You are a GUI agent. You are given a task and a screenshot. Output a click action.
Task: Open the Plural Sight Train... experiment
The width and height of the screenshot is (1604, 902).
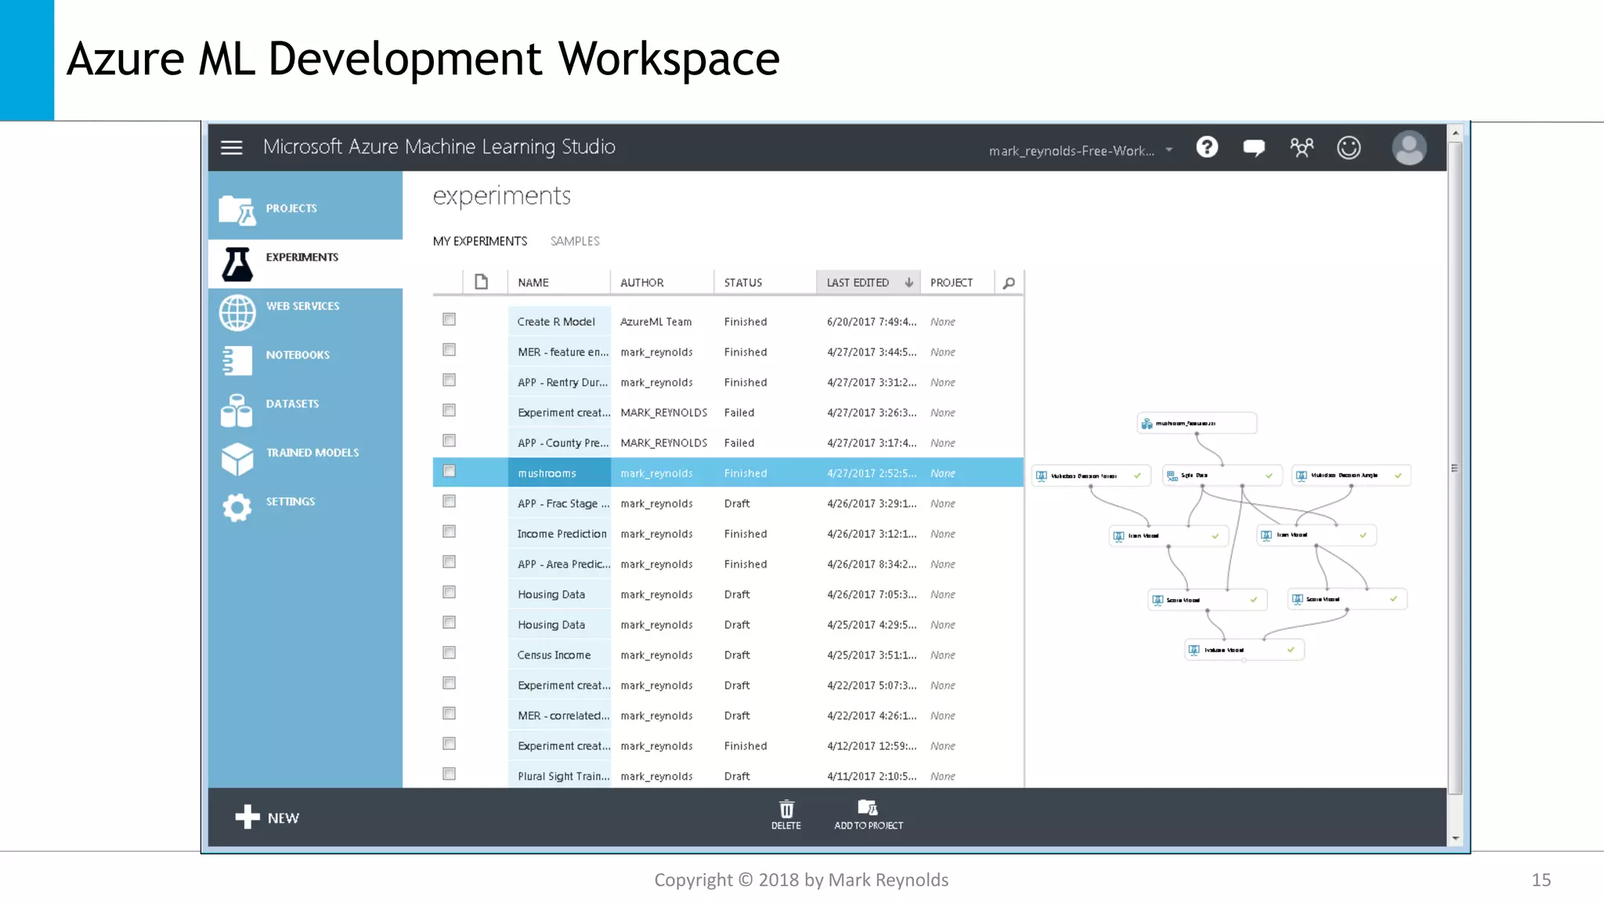563,777
